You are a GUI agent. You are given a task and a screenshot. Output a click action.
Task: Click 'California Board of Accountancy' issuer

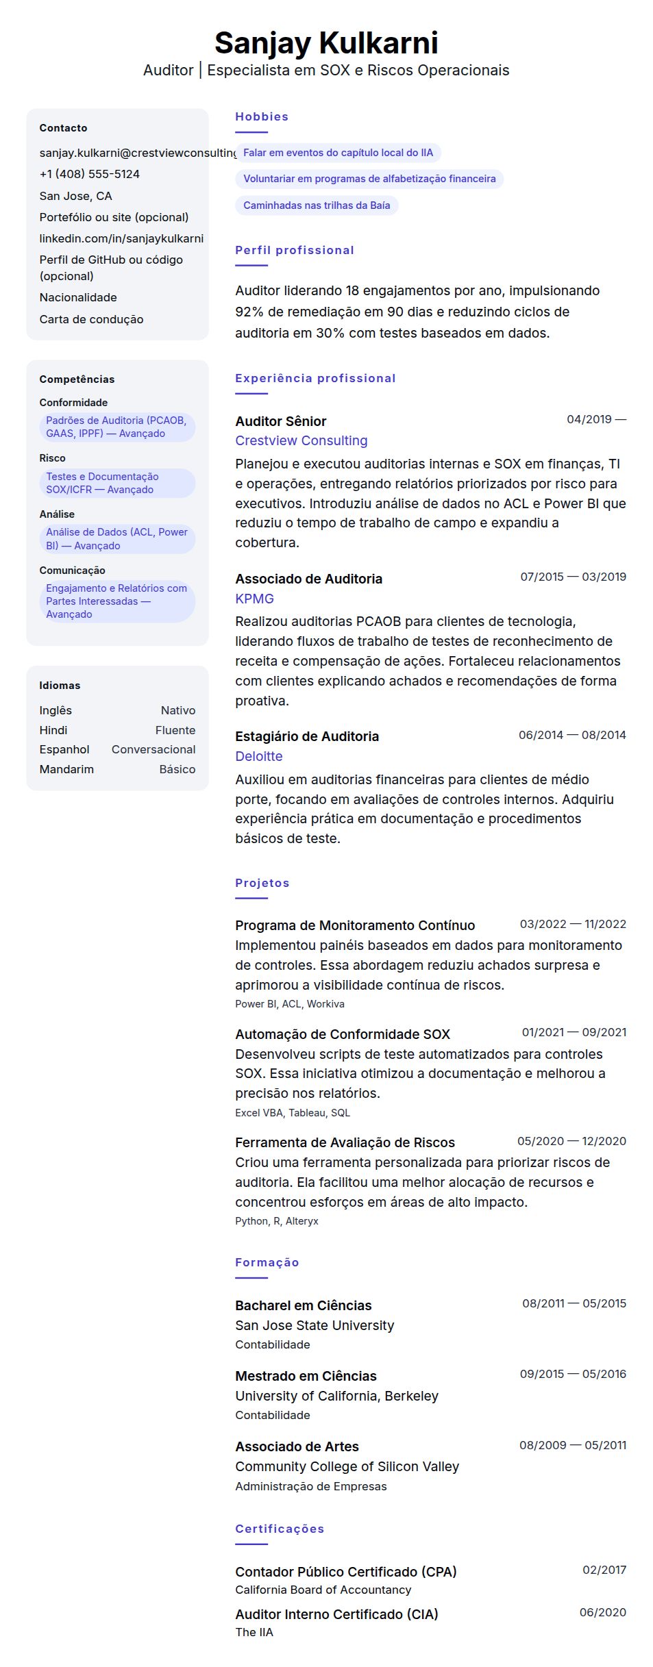click(x=323, y=1590)
